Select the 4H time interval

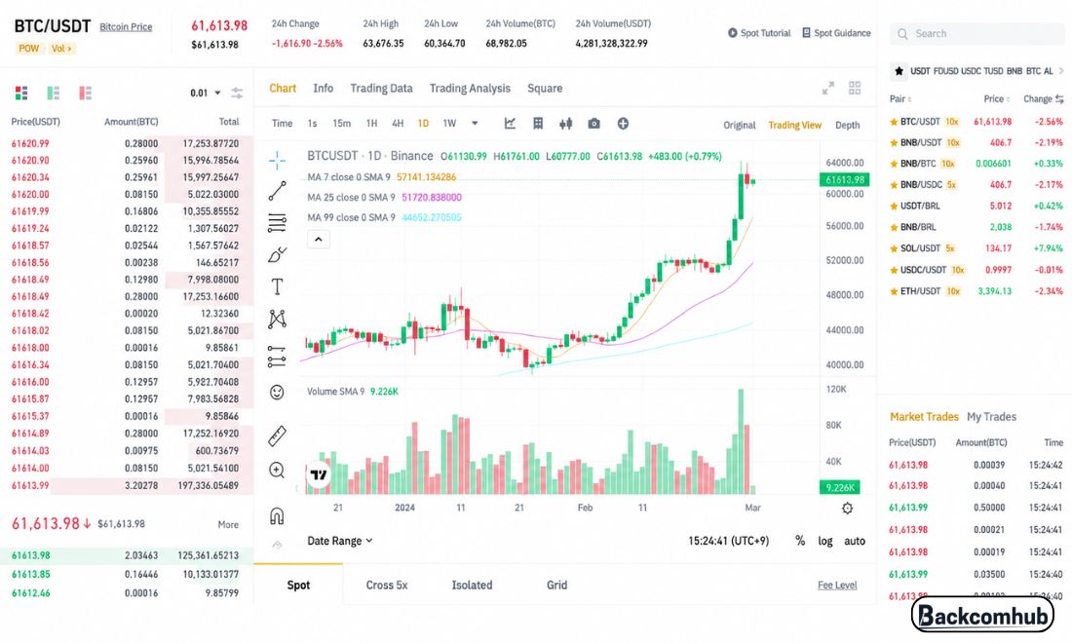pos(398,124)
